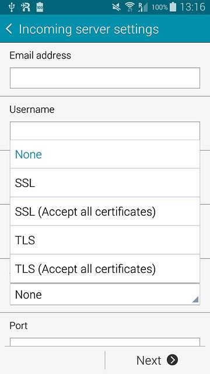Focus the Username input field
The image size is (210, 374).
pos(105,131)
